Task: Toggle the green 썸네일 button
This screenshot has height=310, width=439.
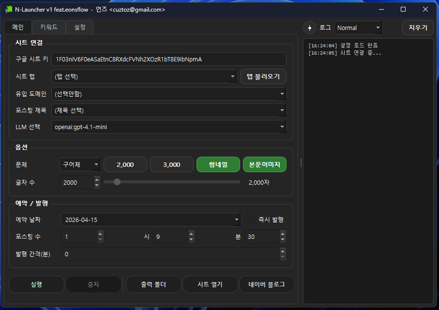Action: coord(218,164)
